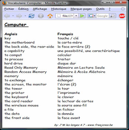Open the Adblock Plus ABP icon
This screenshot has height=130, width=129.
[x=122, y=16]
